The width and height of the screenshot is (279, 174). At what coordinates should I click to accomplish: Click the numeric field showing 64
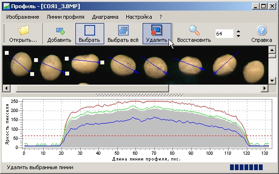[x=224, y=34]
